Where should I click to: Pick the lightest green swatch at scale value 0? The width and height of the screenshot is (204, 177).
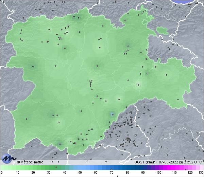pos(2,168)
